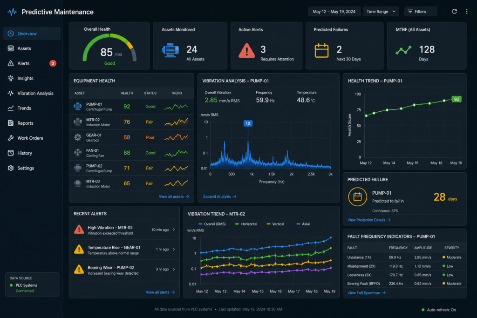Click the Unbalance (1X) fault row
The image size is (477, 318).
click(404, 257)
